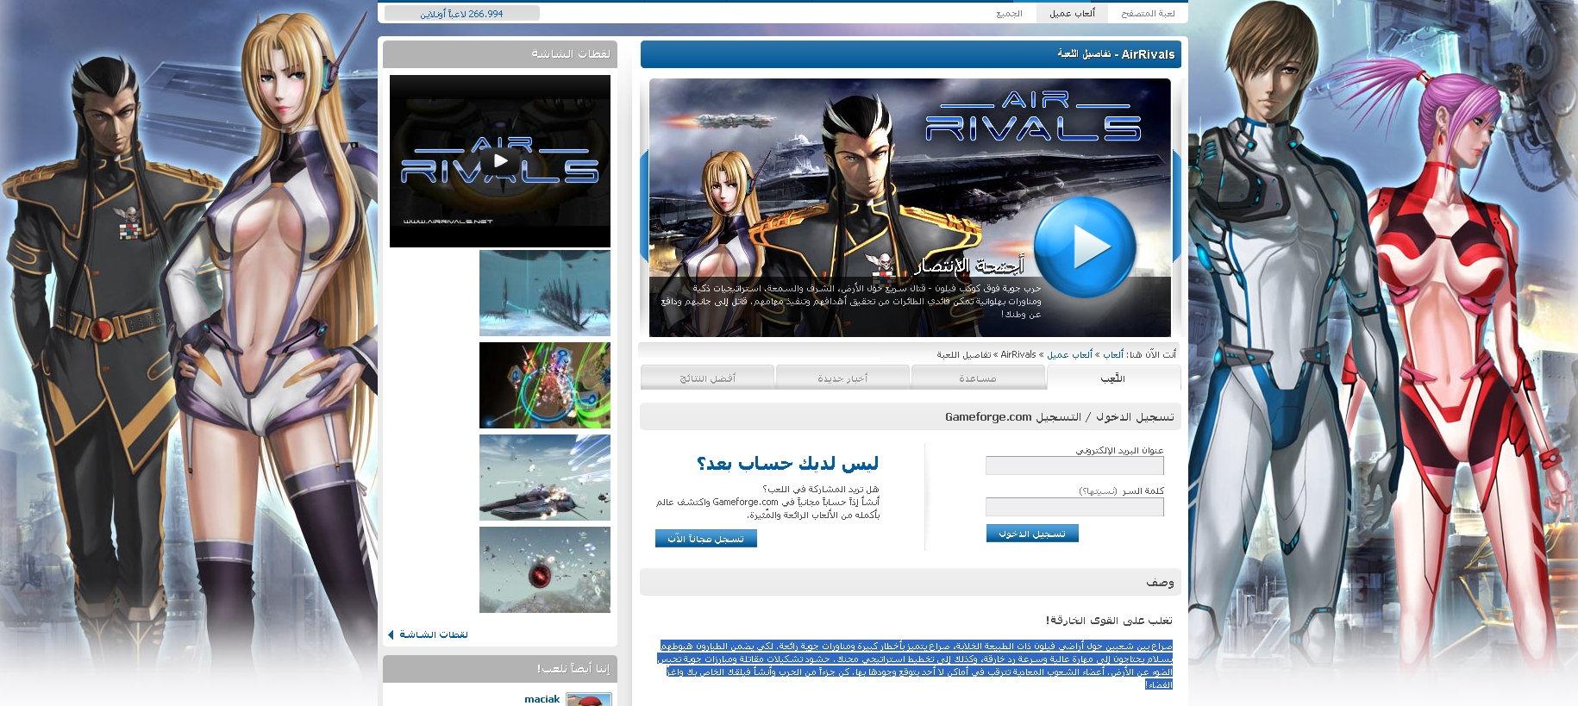Click the banner's left blue arrow
Image resolution: width=1578 pixels, height=706 pixels.
click(x=644, y=207)
